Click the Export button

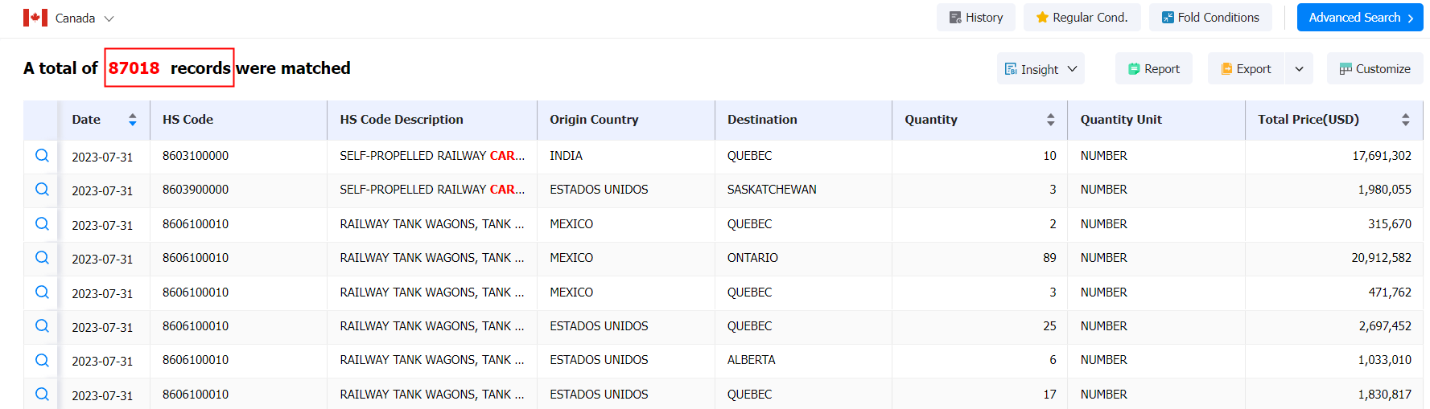click(1246, 69)
